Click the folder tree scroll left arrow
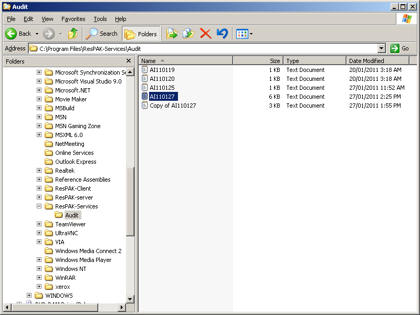Screen dimensions: 420x315 [x=7, y=307]
